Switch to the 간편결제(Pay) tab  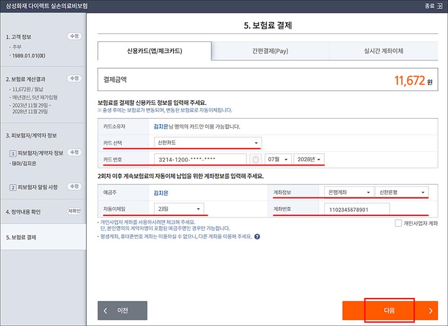point(270,51)
